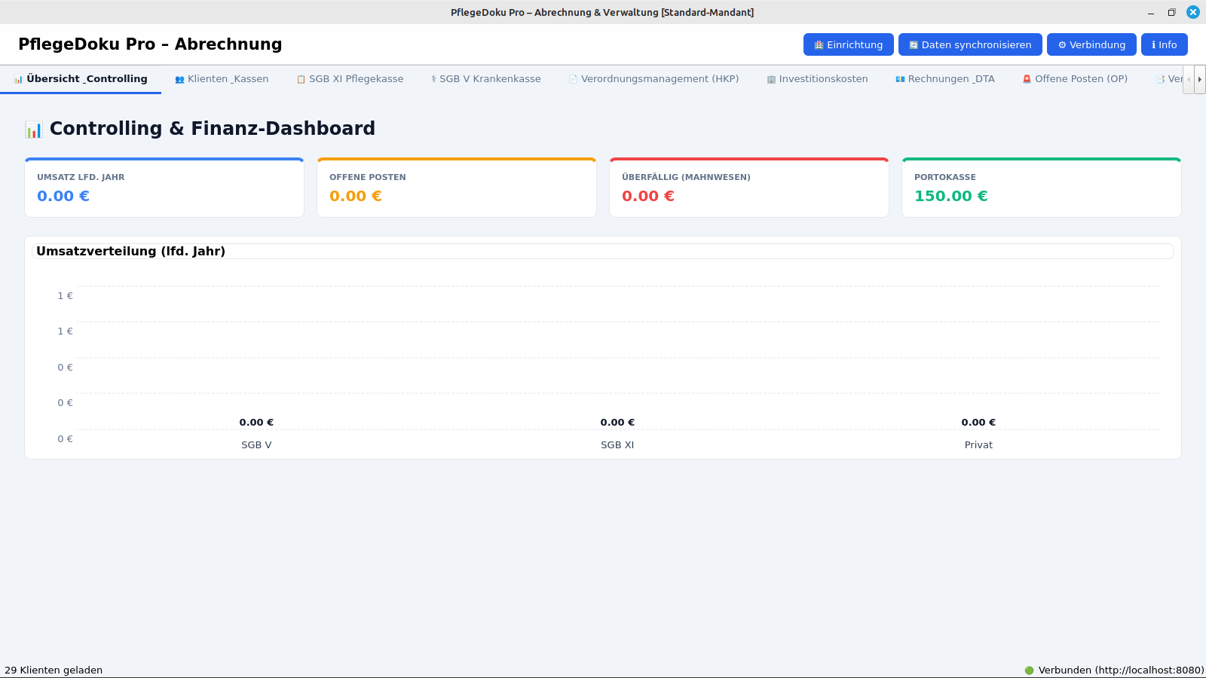Click the dashboard chart icon beside heading

click(34, 130)
